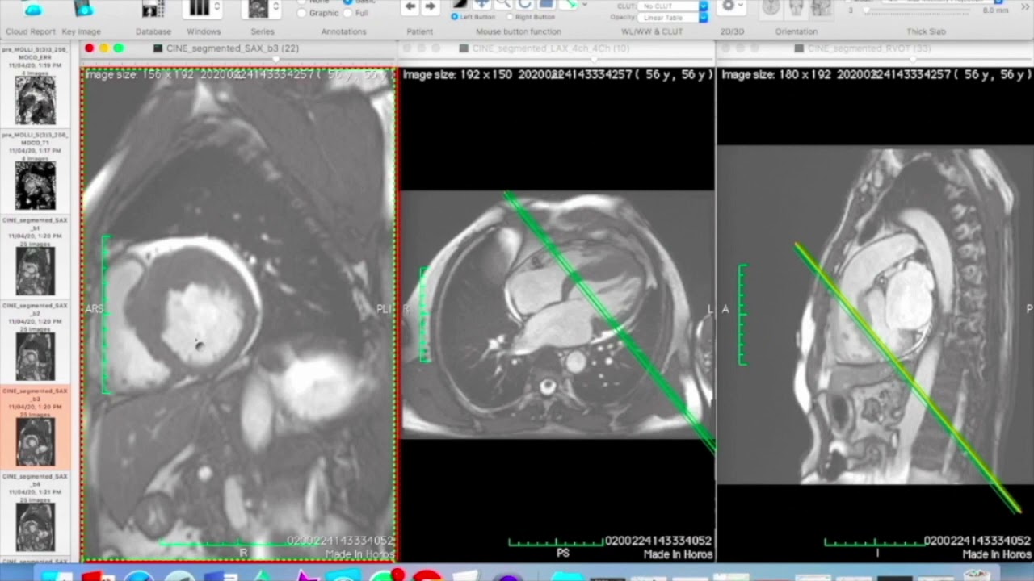Open Finder in the Dock
The width and height of the screenshot is (1034, 581).
(x=57, y=575)
